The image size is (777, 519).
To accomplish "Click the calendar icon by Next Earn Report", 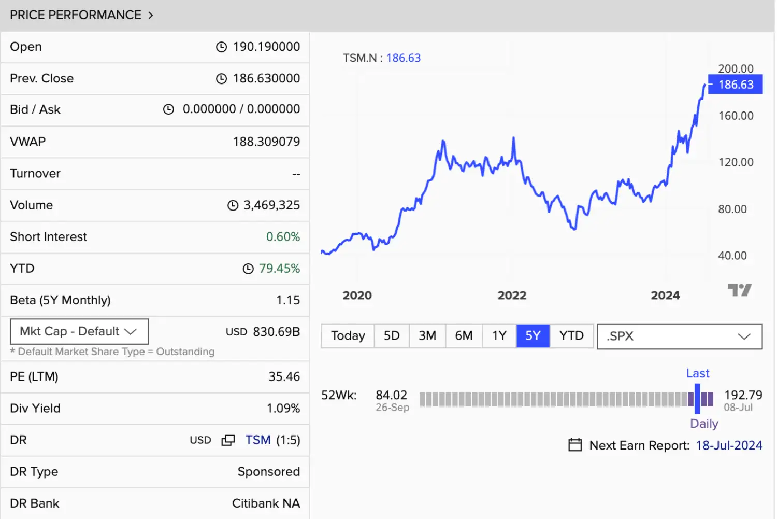I will (575, 445).
